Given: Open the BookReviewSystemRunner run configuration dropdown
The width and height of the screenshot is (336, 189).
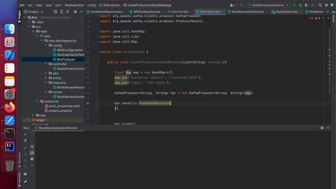Looking at the screenshot, I should point(268,5).
